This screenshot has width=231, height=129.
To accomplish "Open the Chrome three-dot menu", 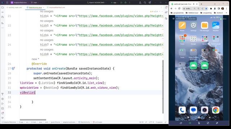I will pyautogui.click(x=226, y=9).
